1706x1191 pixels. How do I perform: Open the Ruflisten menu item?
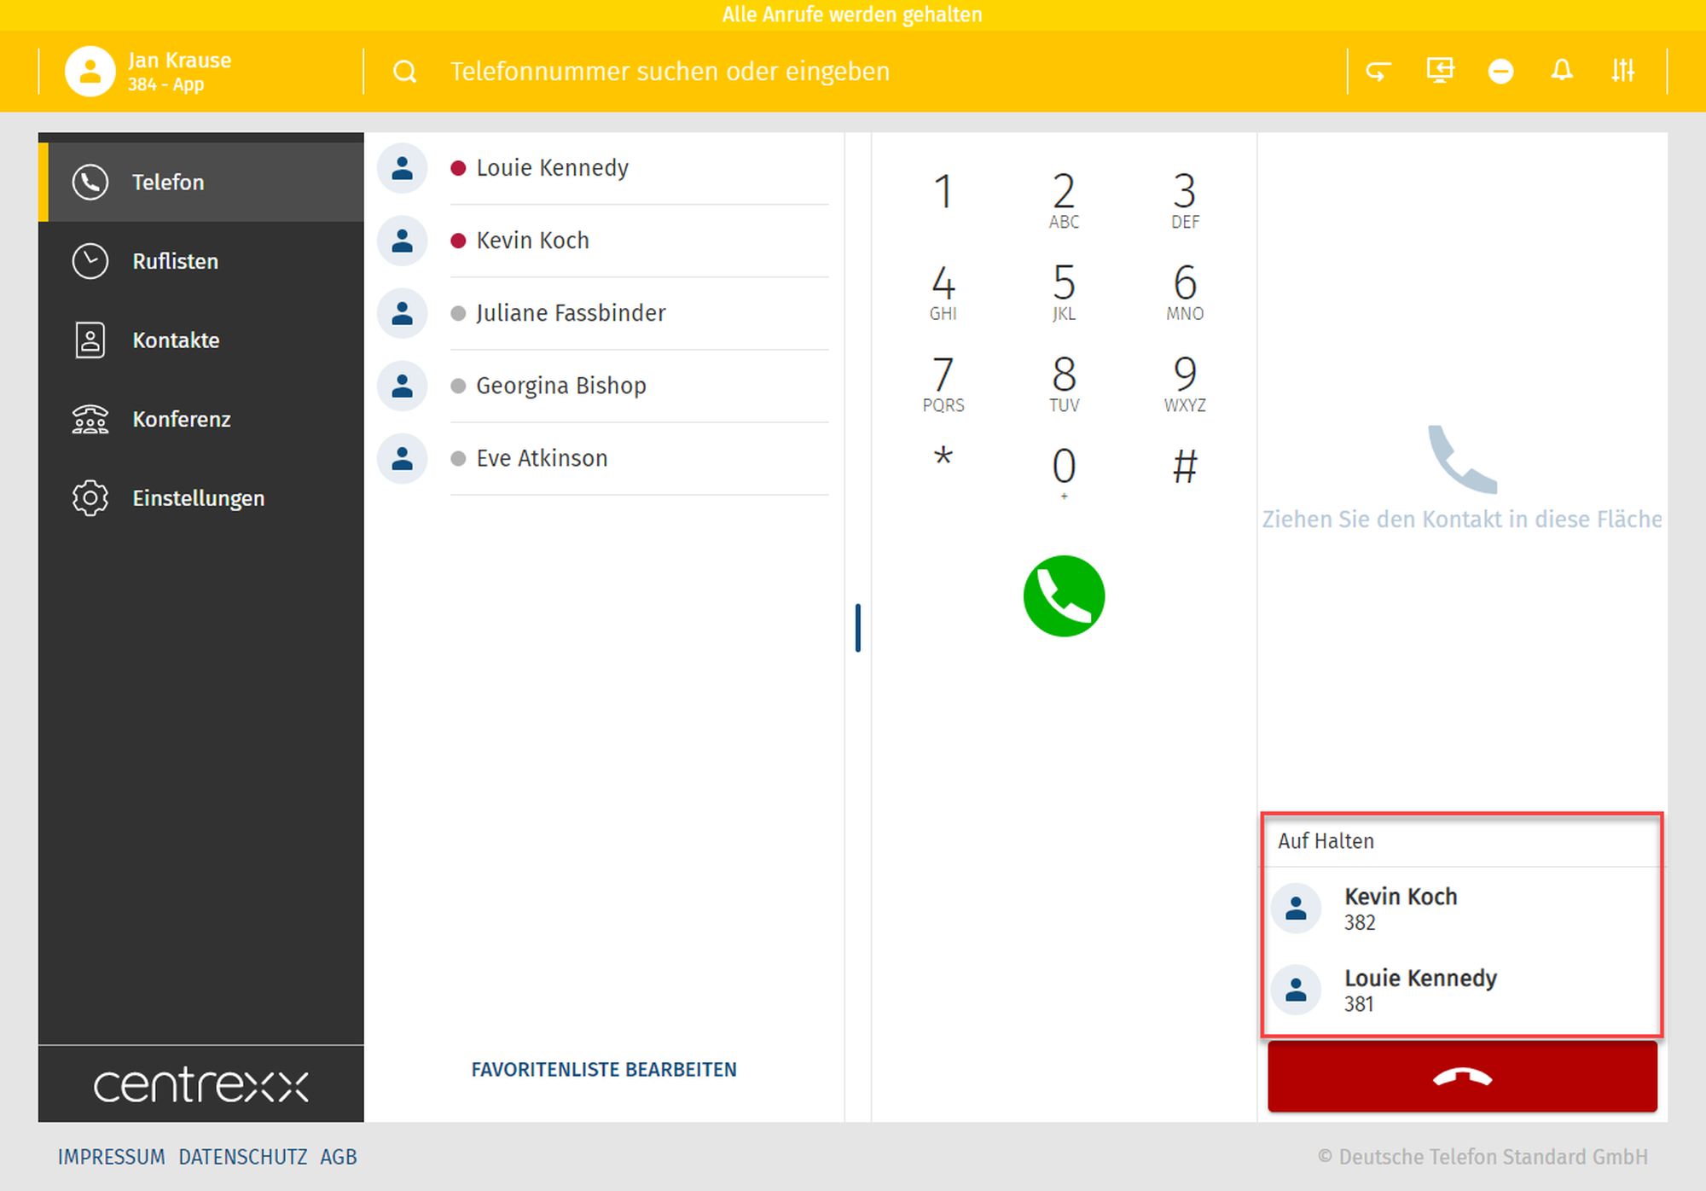(x=175, y=261)
